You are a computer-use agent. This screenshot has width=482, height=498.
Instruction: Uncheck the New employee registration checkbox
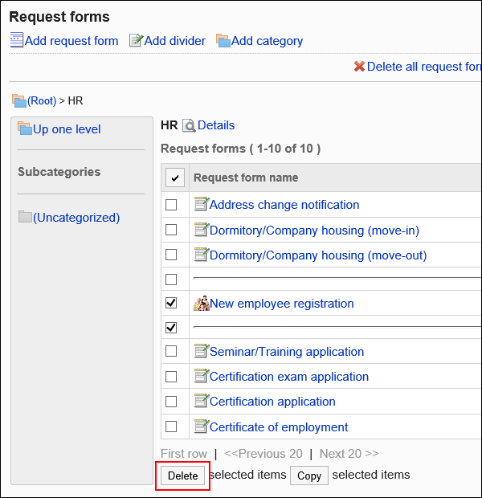pos(171,303)
